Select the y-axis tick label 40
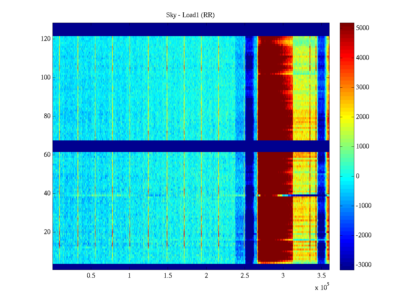This screenshot has width=404, height=303. [x=47, y=193]
